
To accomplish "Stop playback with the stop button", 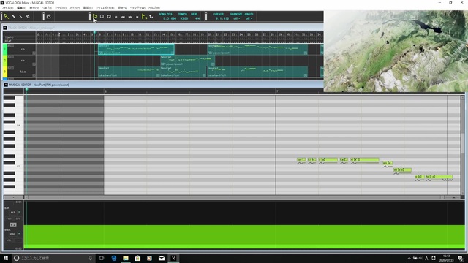I will [x=102, y=16].
